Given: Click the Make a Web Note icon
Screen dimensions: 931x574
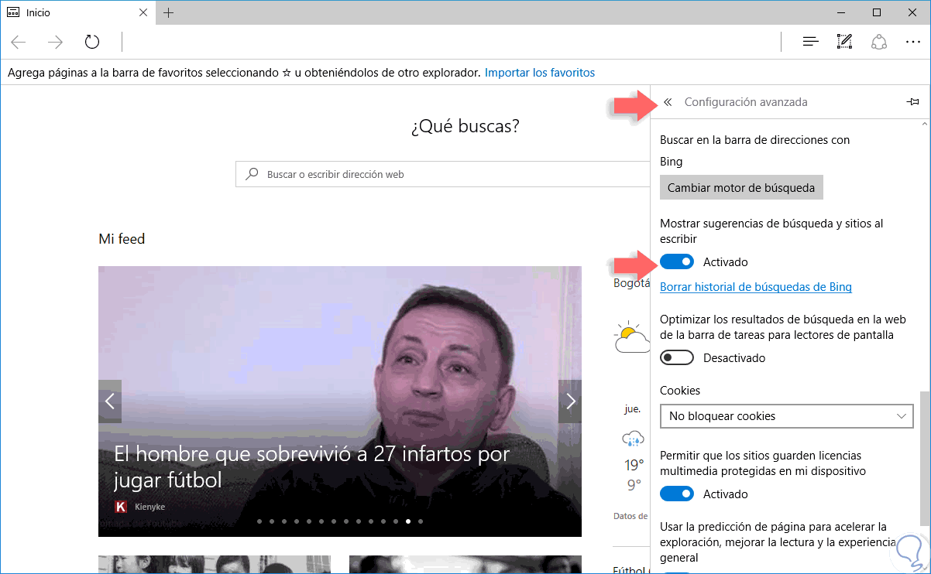Looking at the screenshot, I should [845, 42].
